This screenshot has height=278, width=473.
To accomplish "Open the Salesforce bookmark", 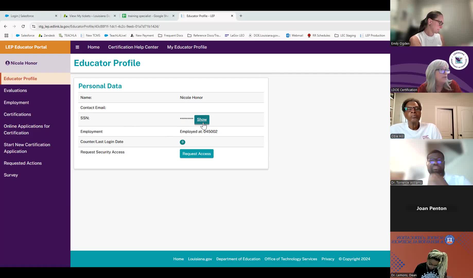I will [x=25, y=36].
